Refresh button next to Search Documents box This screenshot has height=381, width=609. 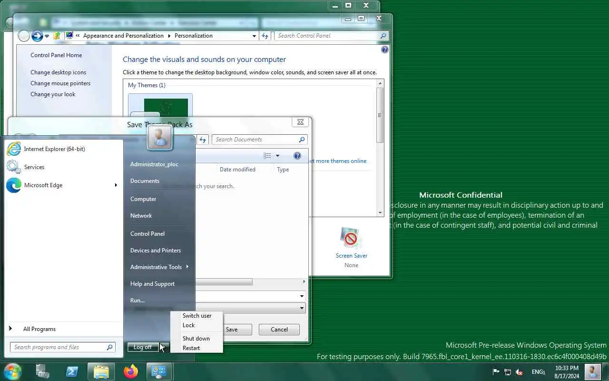203,140
